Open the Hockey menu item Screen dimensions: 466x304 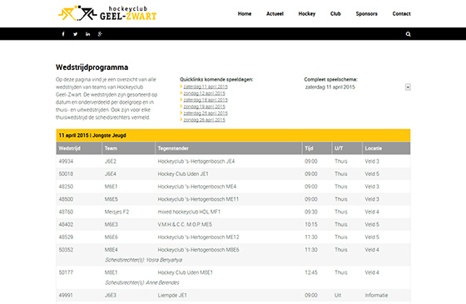tap(307, 13)
